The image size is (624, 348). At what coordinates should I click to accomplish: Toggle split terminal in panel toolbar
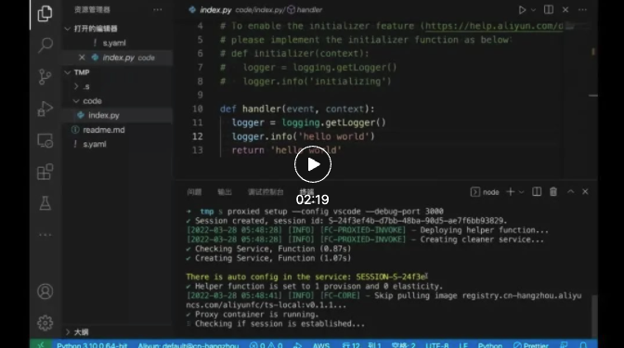537,192
